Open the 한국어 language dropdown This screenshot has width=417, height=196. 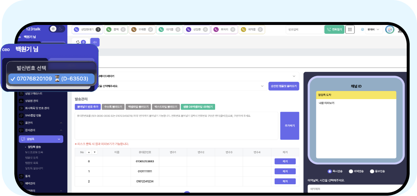[x=370, y=29]
